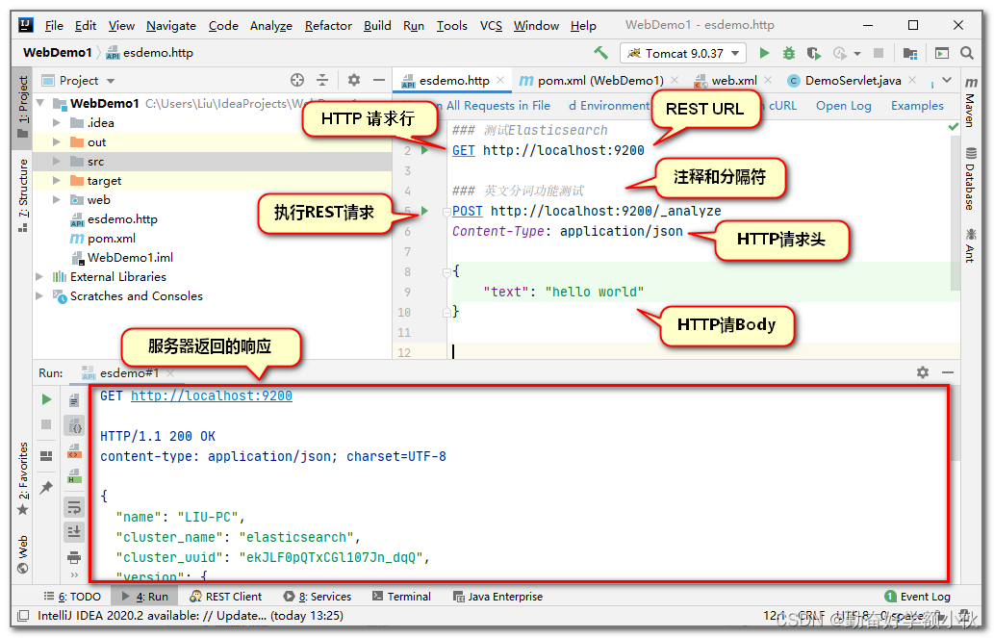The image size is (994, 638).
Task: Click Open Log link
Action: [843, 105]
